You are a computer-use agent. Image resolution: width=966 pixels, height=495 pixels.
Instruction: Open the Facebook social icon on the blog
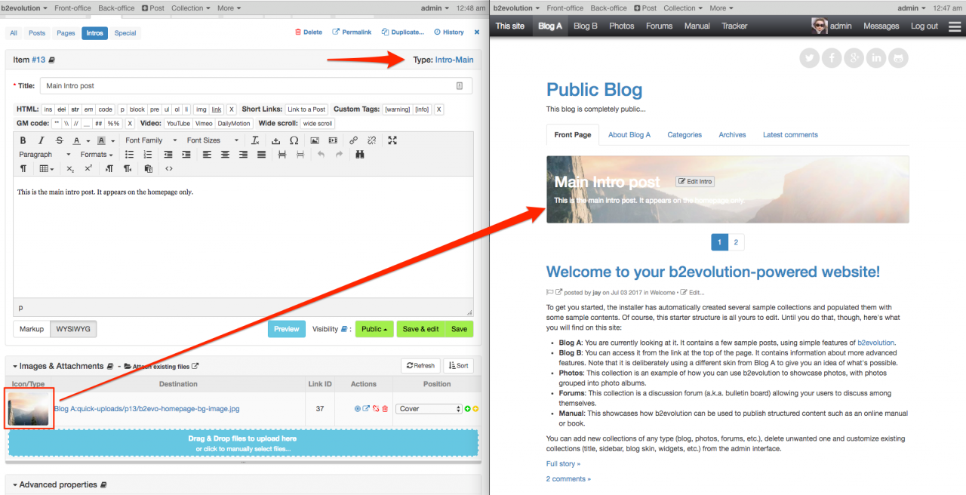(x=832, y=57)
